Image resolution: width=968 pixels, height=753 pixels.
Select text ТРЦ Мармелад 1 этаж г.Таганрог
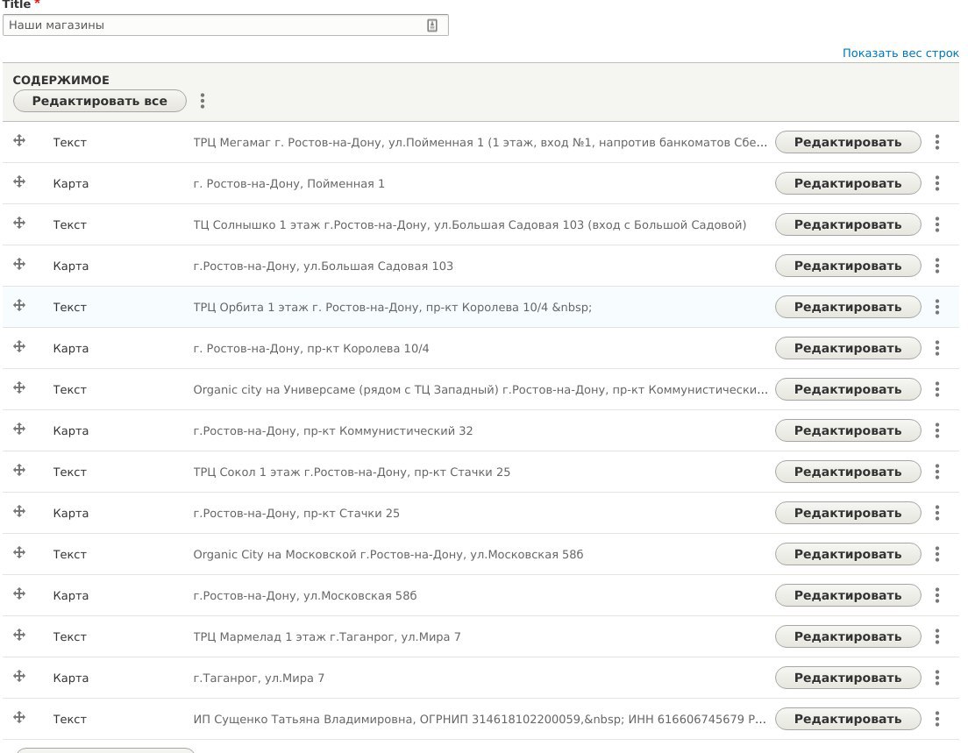coord(327,637)
